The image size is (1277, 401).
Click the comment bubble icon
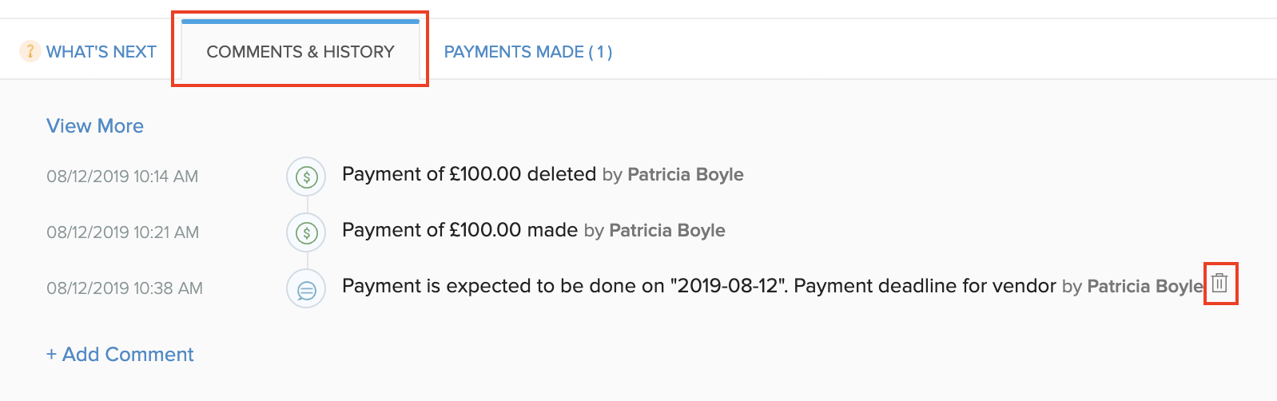point(306,289)
